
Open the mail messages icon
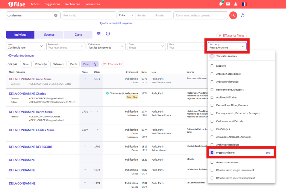point(228,4)
